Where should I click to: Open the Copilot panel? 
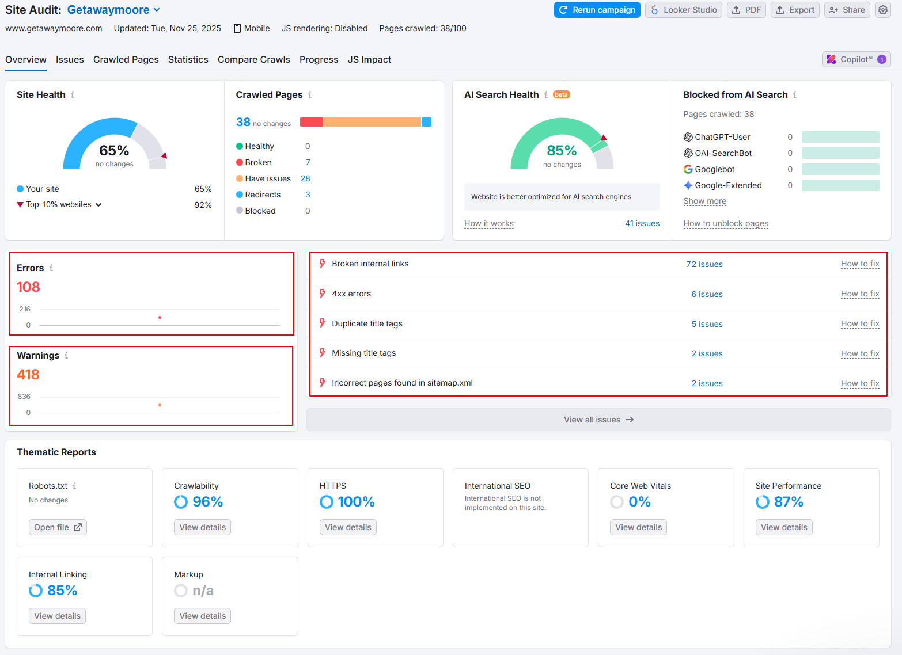(856, 59)
